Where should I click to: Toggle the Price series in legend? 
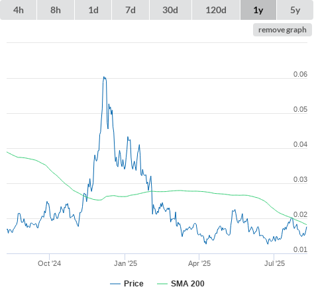134,283
